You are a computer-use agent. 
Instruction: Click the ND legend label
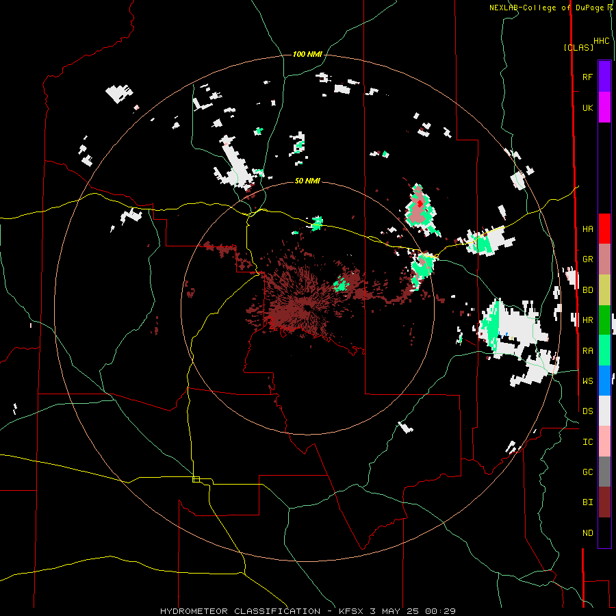coord(587,533)
